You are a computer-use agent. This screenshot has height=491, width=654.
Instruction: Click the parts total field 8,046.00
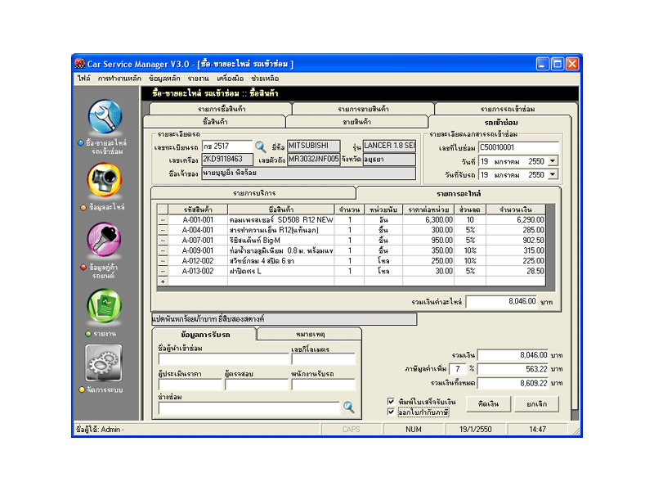pyautogui.click(x=502, y=301)
